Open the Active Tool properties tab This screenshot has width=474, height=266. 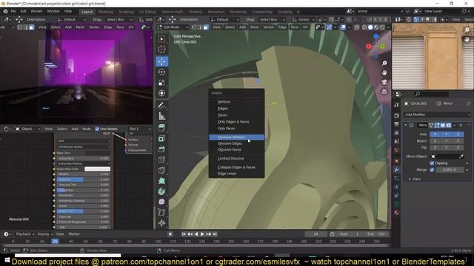[x=396, y=105]
